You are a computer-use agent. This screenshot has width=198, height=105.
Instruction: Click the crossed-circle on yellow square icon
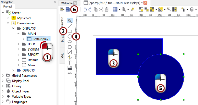click(x=161, y=9)
